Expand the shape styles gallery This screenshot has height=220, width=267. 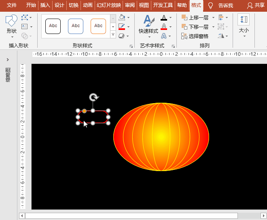[x=113, y=35]
